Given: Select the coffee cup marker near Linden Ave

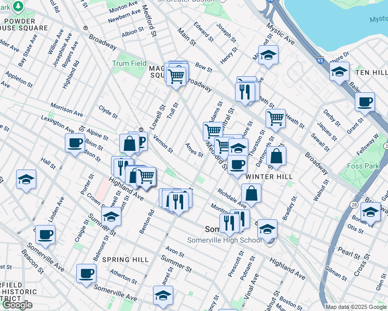Looking at the screenshot, I should (45, 234).
